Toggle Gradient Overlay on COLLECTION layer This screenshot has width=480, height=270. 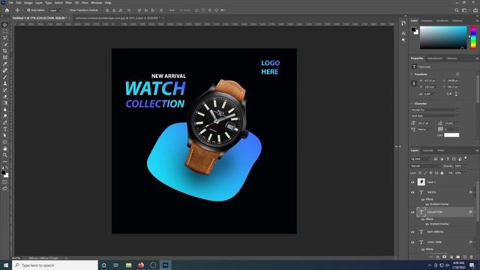tap(427, 224)
